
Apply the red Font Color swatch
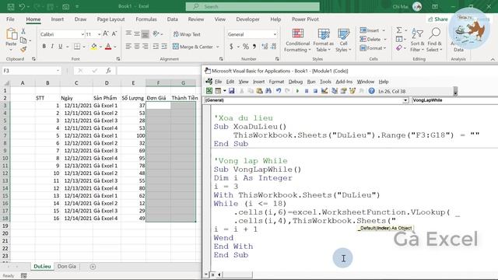pyautogui.click(x=108, y=47)
